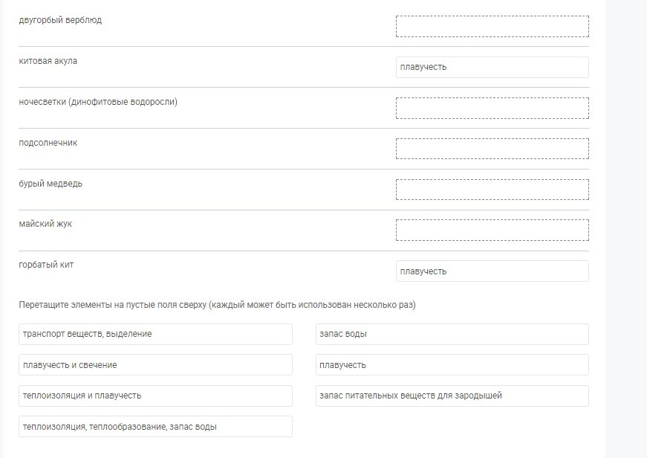Viewport: 647px width, 458px height.
Task: Pick 'теплоизоляция, теплообразование, запас воды' option
Action: 155,427
